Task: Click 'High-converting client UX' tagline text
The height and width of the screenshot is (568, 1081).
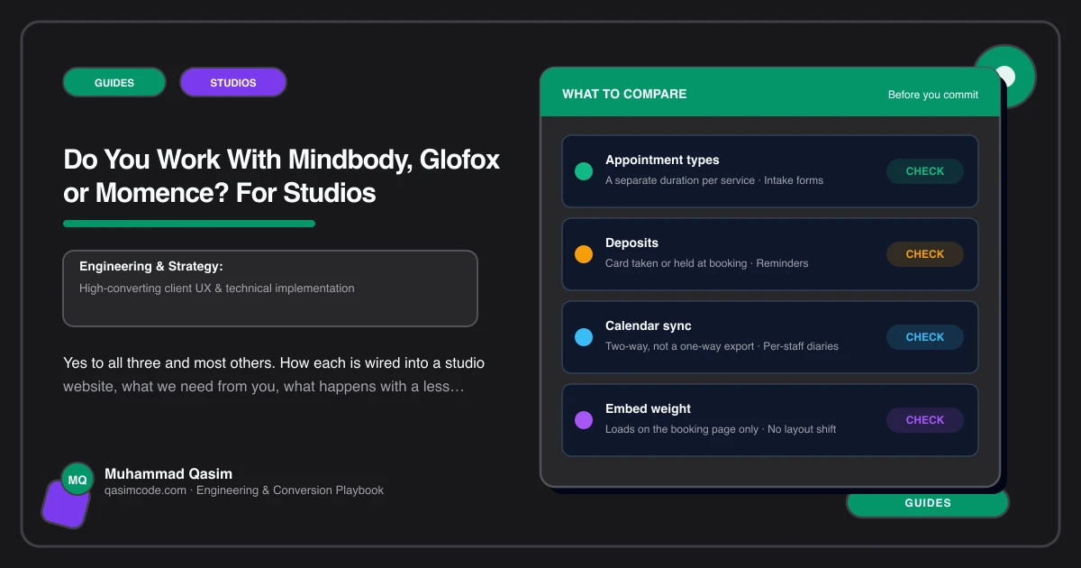Action: click(217, 289)
